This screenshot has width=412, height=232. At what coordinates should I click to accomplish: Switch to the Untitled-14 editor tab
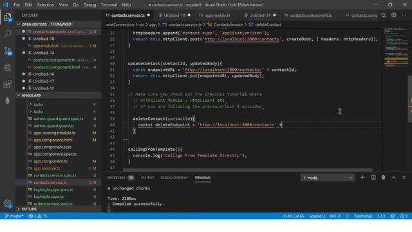coord(260,15)
